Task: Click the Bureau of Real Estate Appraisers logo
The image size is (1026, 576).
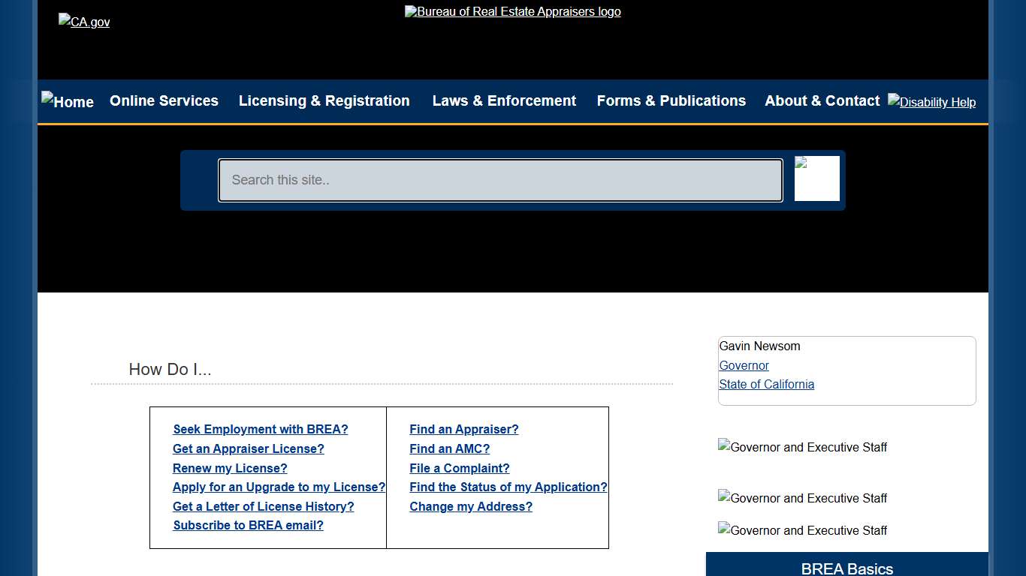Action: pos(512,12)
